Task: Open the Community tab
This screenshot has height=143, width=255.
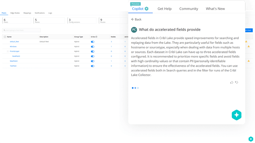Action: point(188,9)
